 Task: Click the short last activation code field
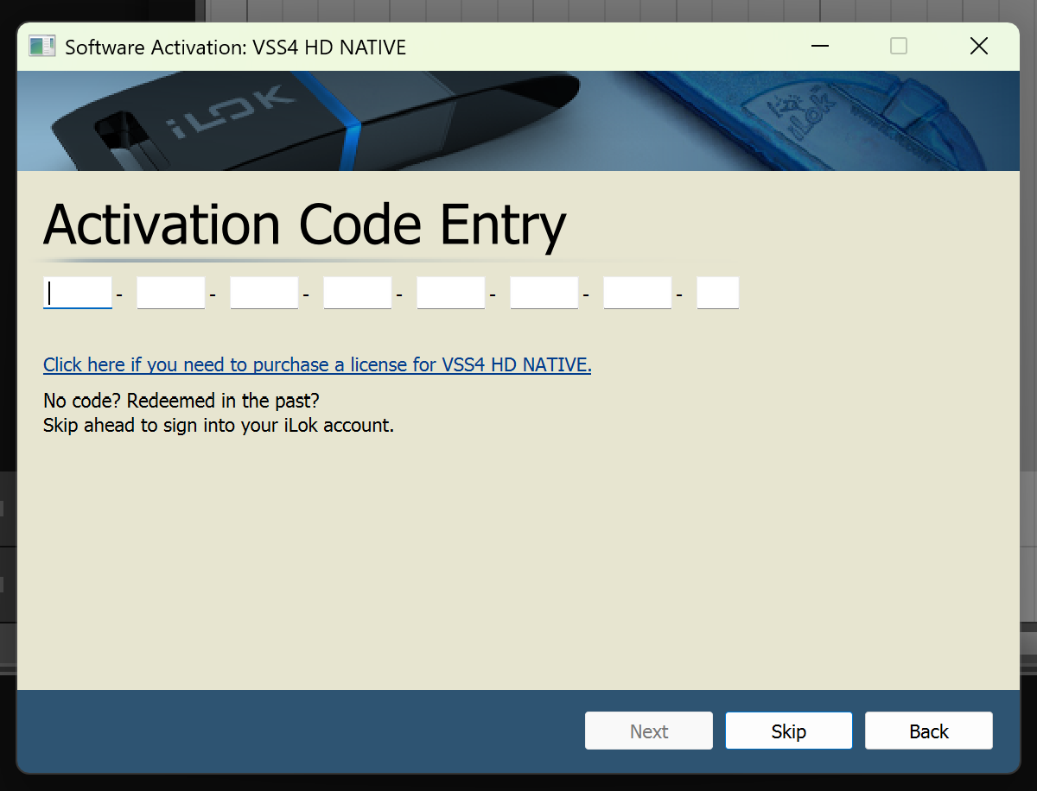[x=718, y=293]
